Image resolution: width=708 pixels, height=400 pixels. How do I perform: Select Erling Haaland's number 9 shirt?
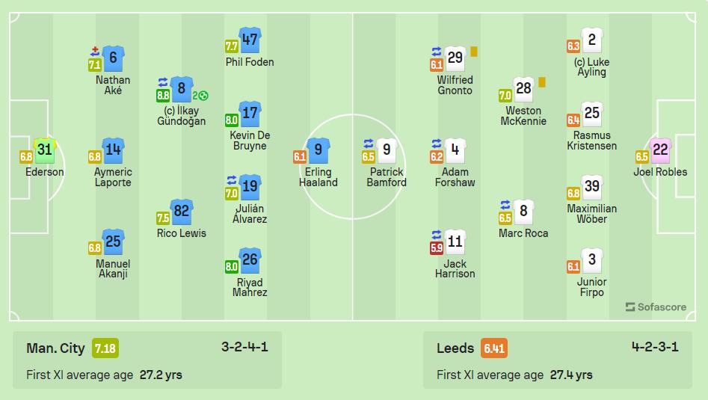tap(318, 150)
